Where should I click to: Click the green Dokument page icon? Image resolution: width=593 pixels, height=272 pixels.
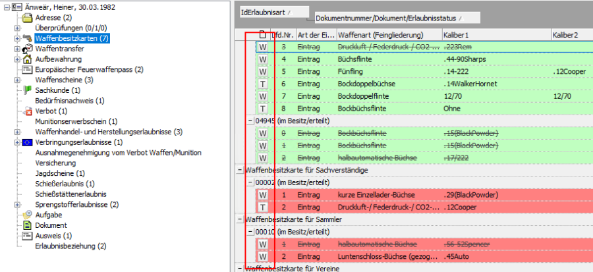point(27,225)
